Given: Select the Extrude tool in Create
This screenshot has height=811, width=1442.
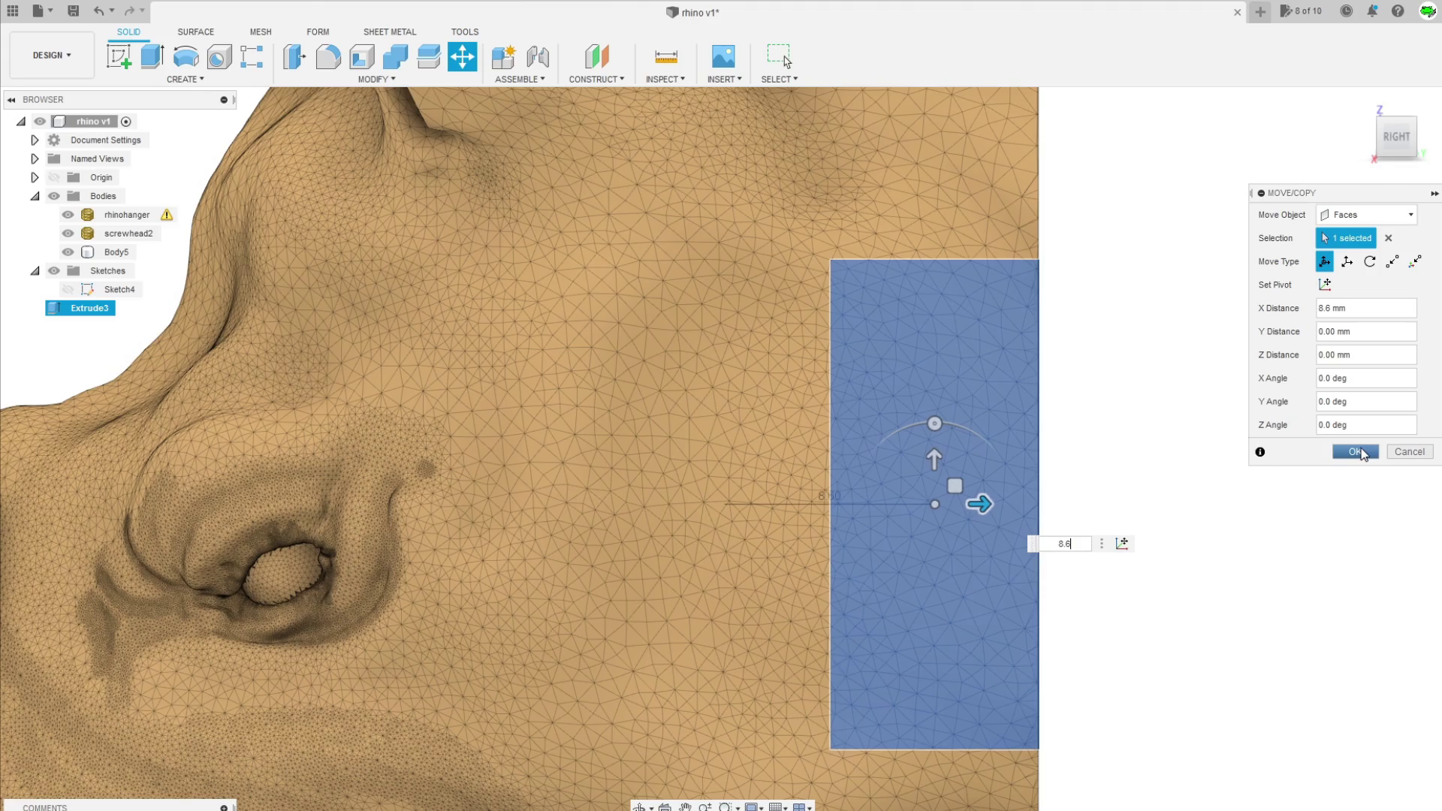Looking at the screenshot, I should 152,56.
